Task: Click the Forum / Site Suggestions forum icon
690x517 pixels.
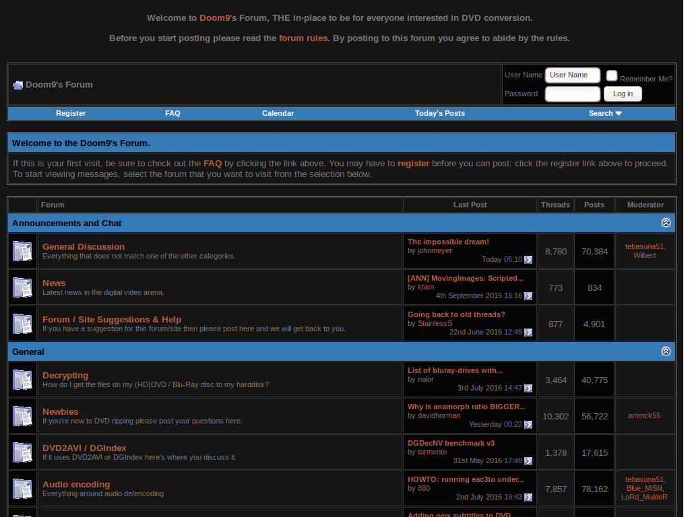Action: [22, 323]
